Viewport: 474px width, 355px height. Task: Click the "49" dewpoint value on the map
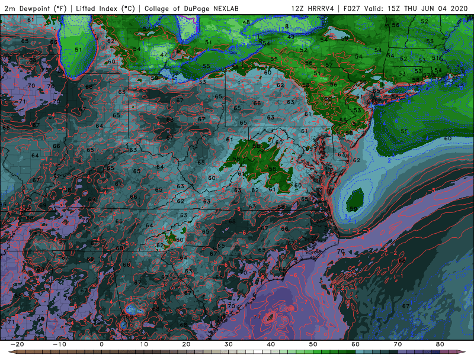pos(291,37)
